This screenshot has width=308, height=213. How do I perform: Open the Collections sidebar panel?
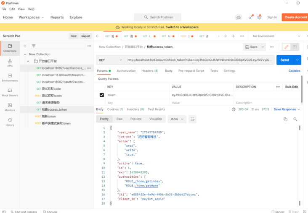click(10, 48)
